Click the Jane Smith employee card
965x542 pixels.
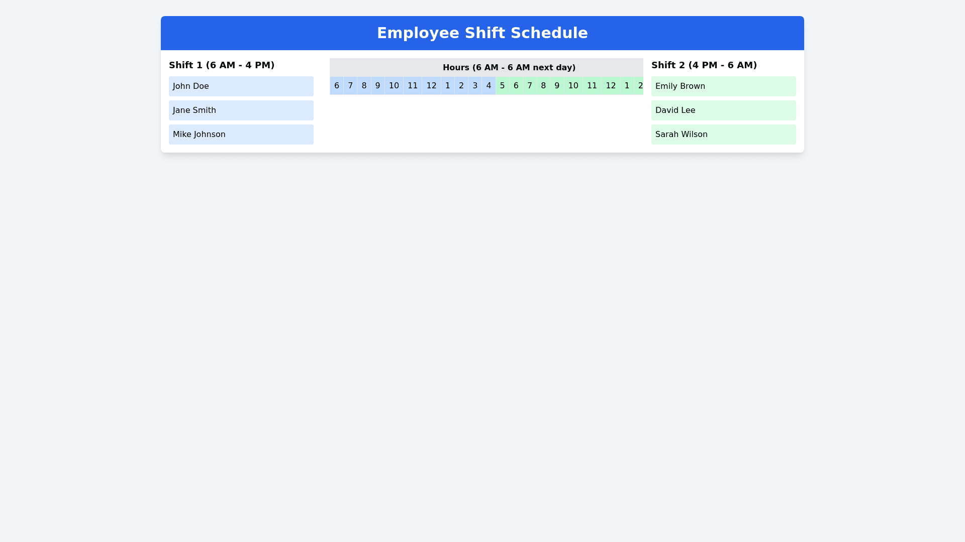[x=241, y=110]
